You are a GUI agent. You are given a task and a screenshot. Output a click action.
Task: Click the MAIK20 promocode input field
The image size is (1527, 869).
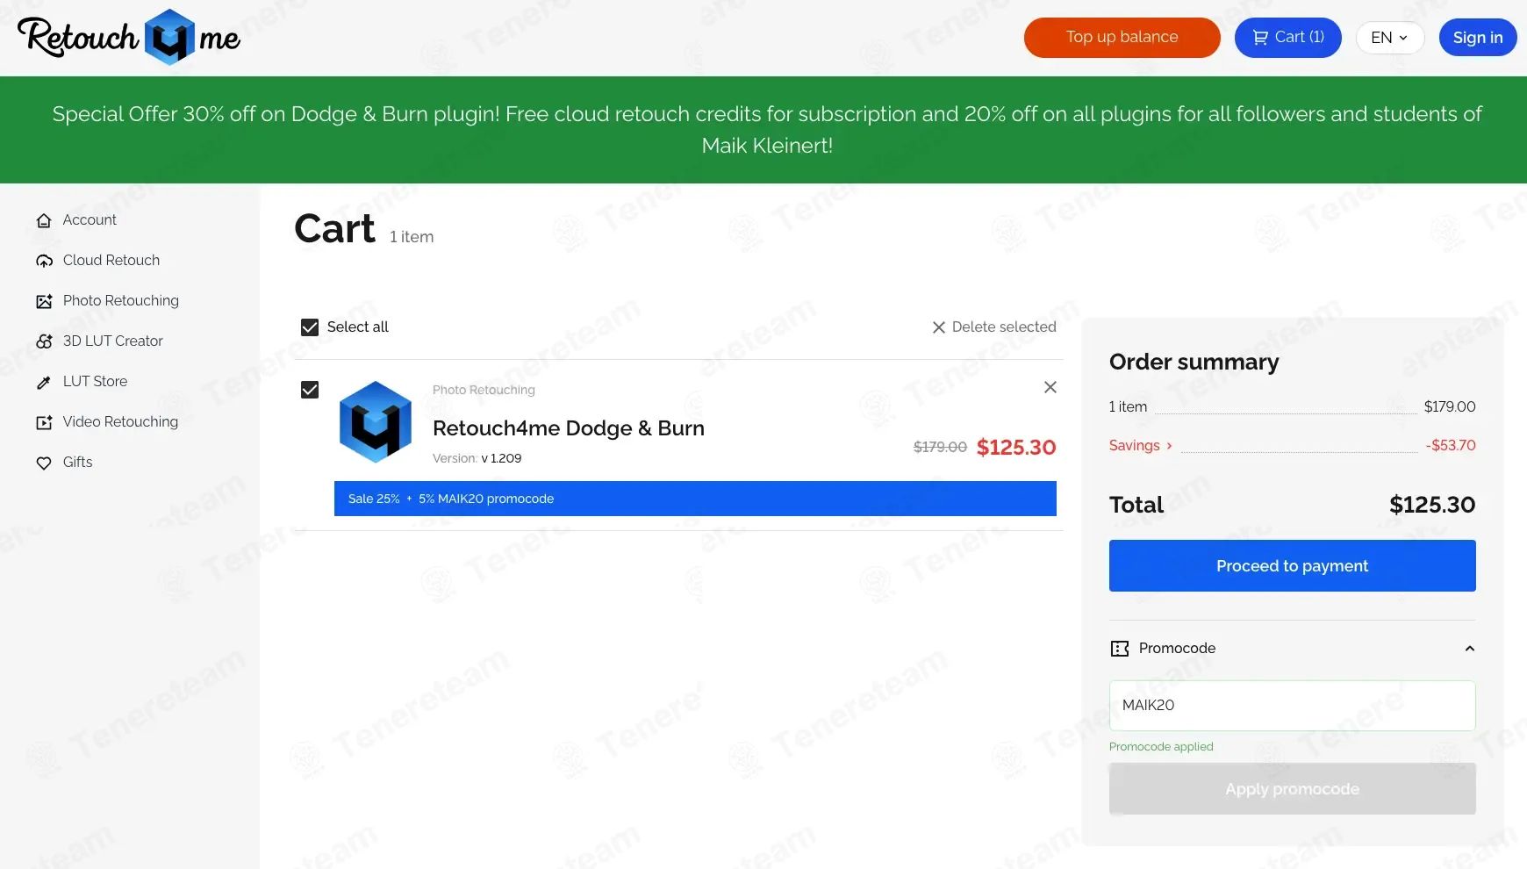(x=1293, y=706)
